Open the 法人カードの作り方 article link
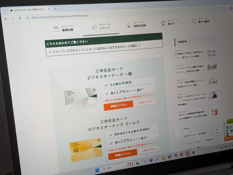The width and height of the screenshot is (233, 175). click(x=192, y=100)
